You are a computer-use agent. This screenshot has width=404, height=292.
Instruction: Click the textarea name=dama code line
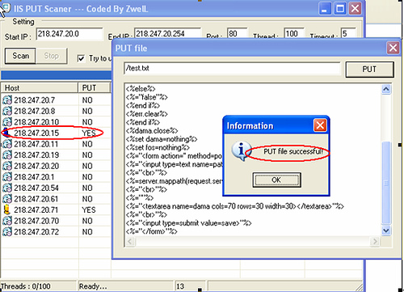235,206
